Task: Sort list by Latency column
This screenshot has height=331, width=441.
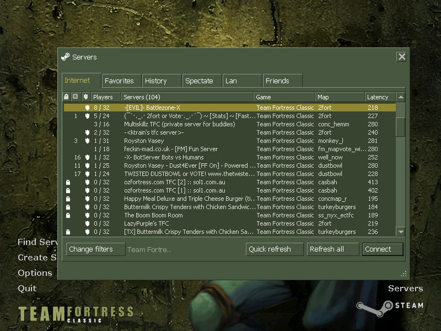Action: pyautogui.click(x=380, y=97)
